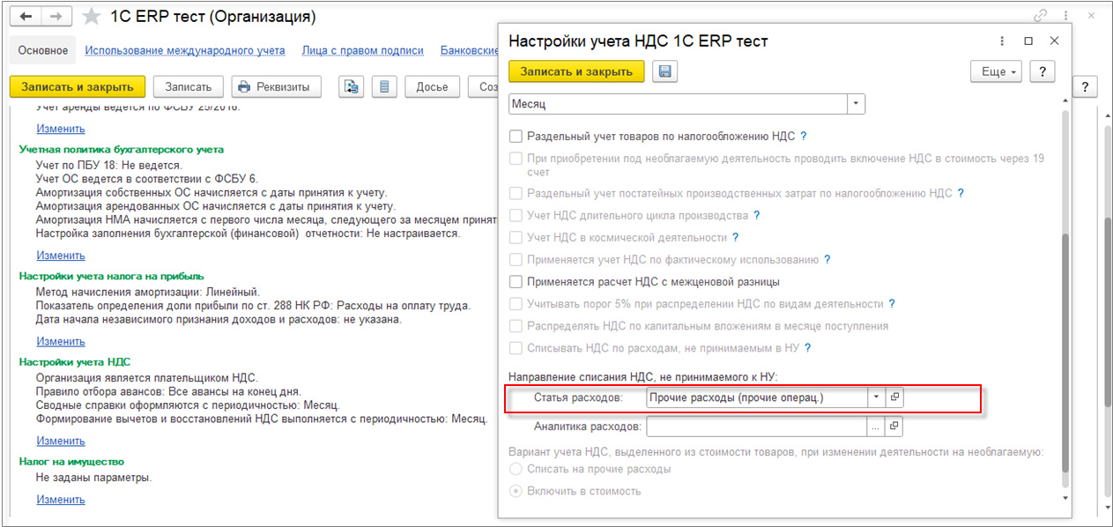Show hint for Списывать НДС по расходам
Image resolution: width=1113 pixels, height=527 pixels.
807,348
